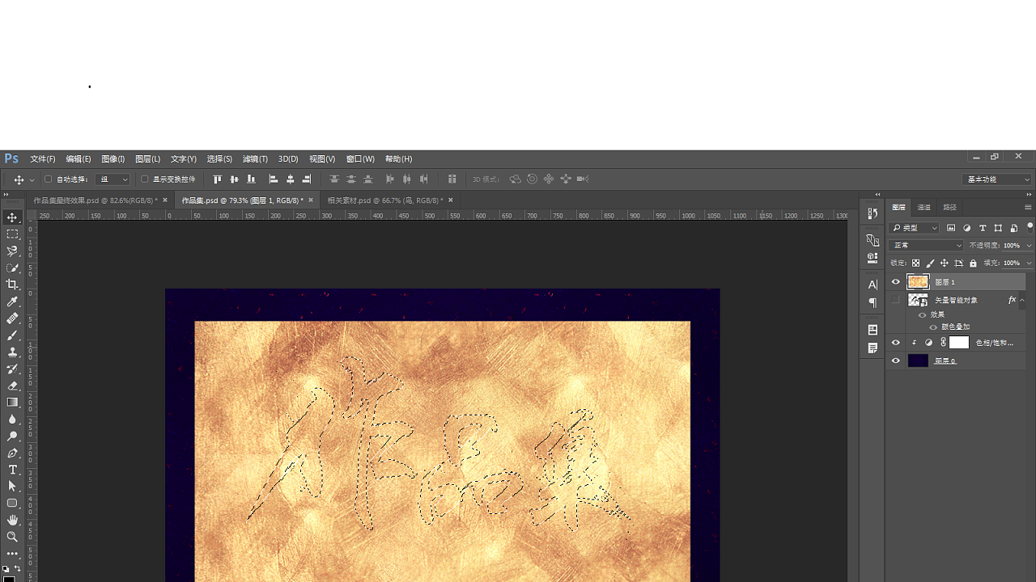Close the 作品集.psd document tab
The height and width of the screenshot is (582, 1036).
coord(311,200)
